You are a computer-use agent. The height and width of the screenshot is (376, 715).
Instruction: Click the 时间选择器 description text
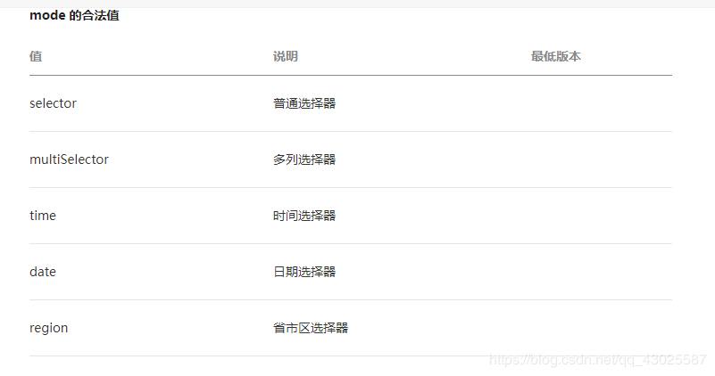click(x=304, y=216)
